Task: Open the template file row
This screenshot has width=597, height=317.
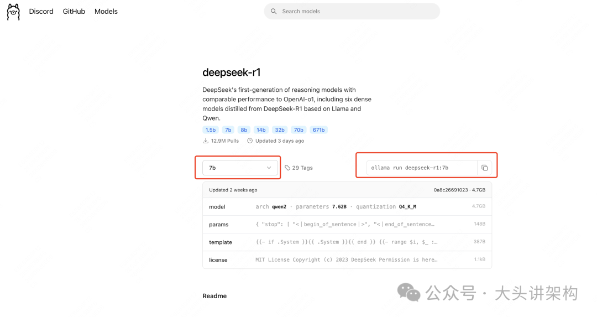Action: (347, 242)
